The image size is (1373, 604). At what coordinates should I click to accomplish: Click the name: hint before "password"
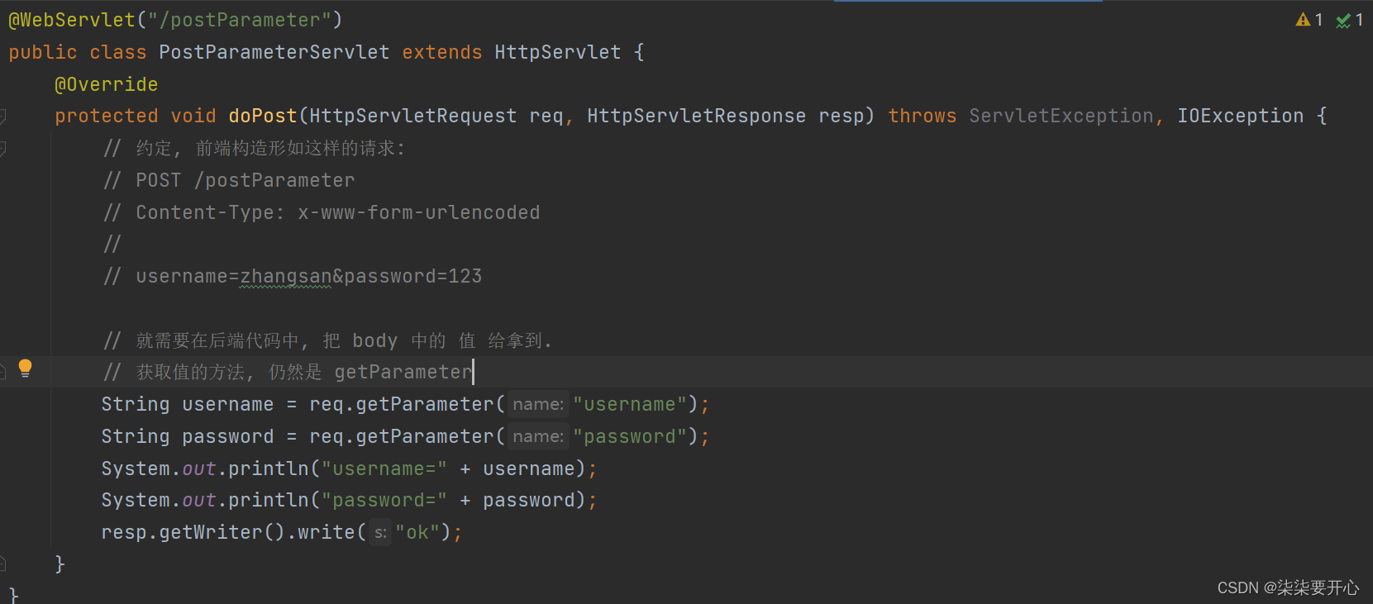(x=538, y=436)
